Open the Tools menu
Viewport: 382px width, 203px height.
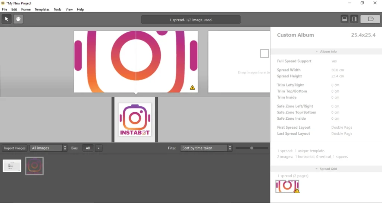[57, 9]
